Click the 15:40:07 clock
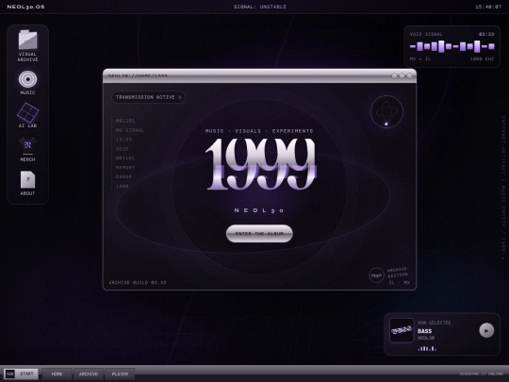The height and width of the screenshot is (382, 509). click(x=488, y=7)
